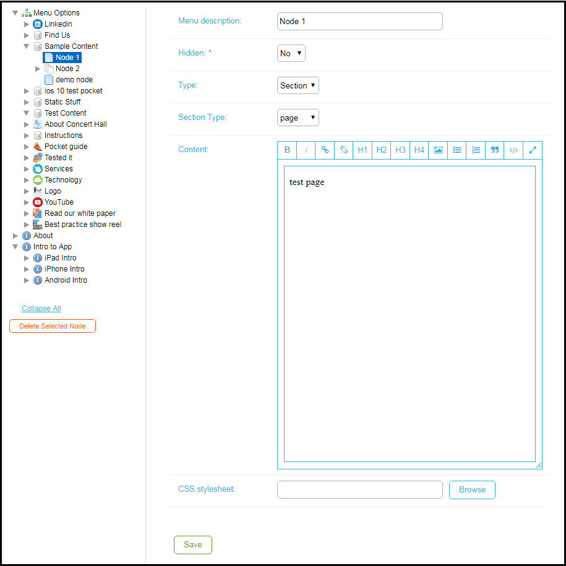Viewport: 566px width, 566px height.
Task: Click the Technology cloud icon
Action: pyautogui.click(x=38, y=180)
